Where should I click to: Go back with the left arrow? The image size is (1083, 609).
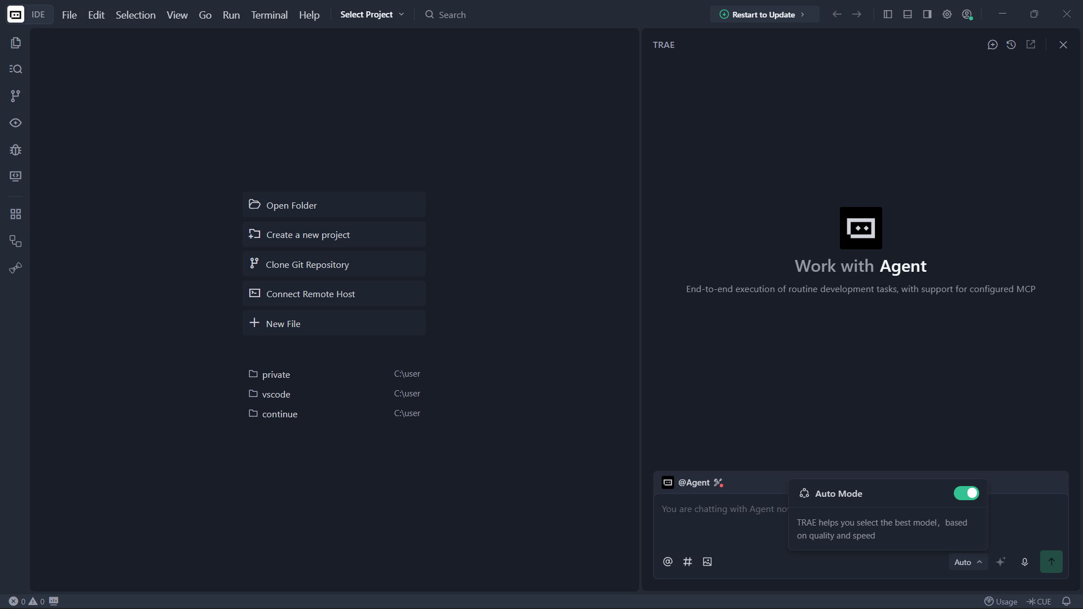pyautogui.click(x=837, y=15)
